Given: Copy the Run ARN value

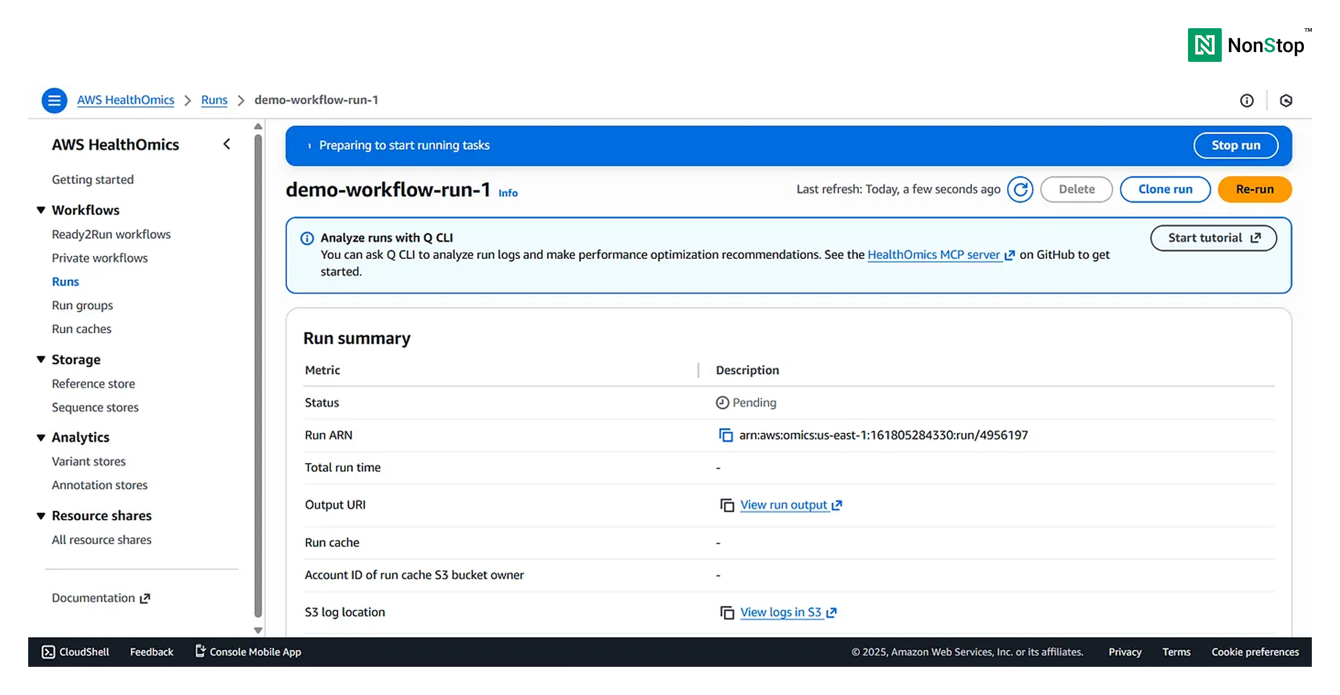Looking at the screenshot, I should click(x=726, y=435).
